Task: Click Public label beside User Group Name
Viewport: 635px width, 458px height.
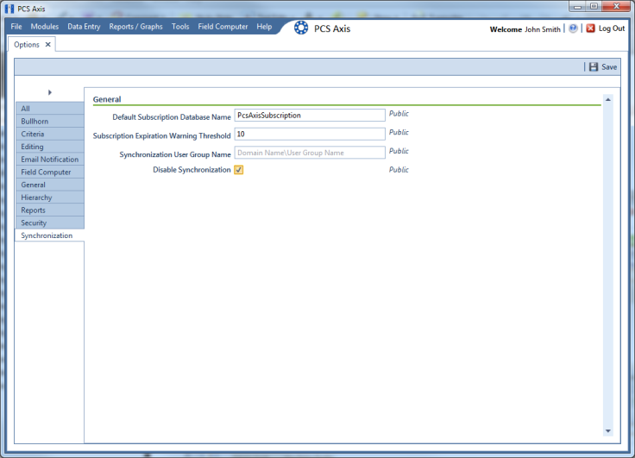Action: [x=399, y=151]
